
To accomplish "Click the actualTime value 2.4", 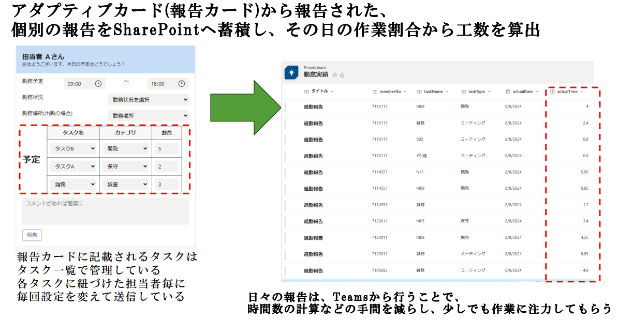I will point(586,123).
